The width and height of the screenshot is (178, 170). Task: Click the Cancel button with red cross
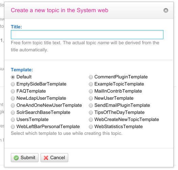coord(54,157)
